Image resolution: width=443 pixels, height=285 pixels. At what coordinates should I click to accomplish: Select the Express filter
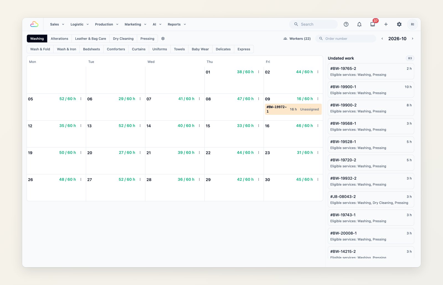pos(244,49)
